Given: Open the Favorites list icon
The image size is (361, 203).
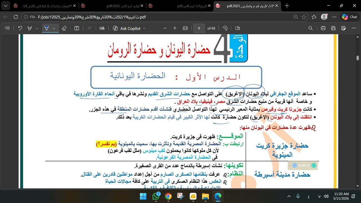Looking at the screenshot, I should pyautogui.click(x=314, y=17).
